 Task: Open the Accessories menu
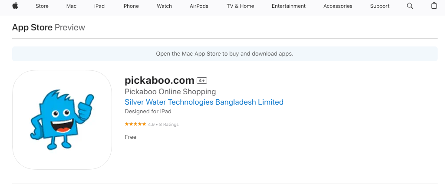[338, 6]
